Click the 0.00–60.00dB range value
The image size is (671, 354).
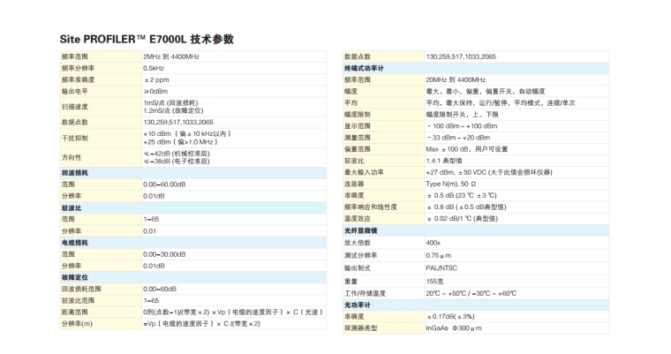tap(166, 184)
